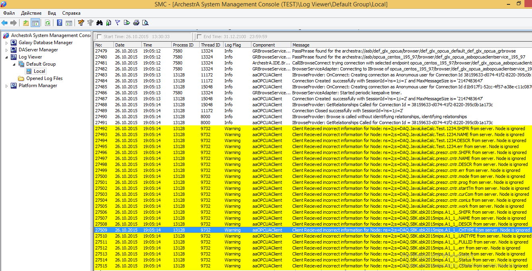532x271 pixels.
Task: Click the Export log messages icon
Action: point(127,23)
